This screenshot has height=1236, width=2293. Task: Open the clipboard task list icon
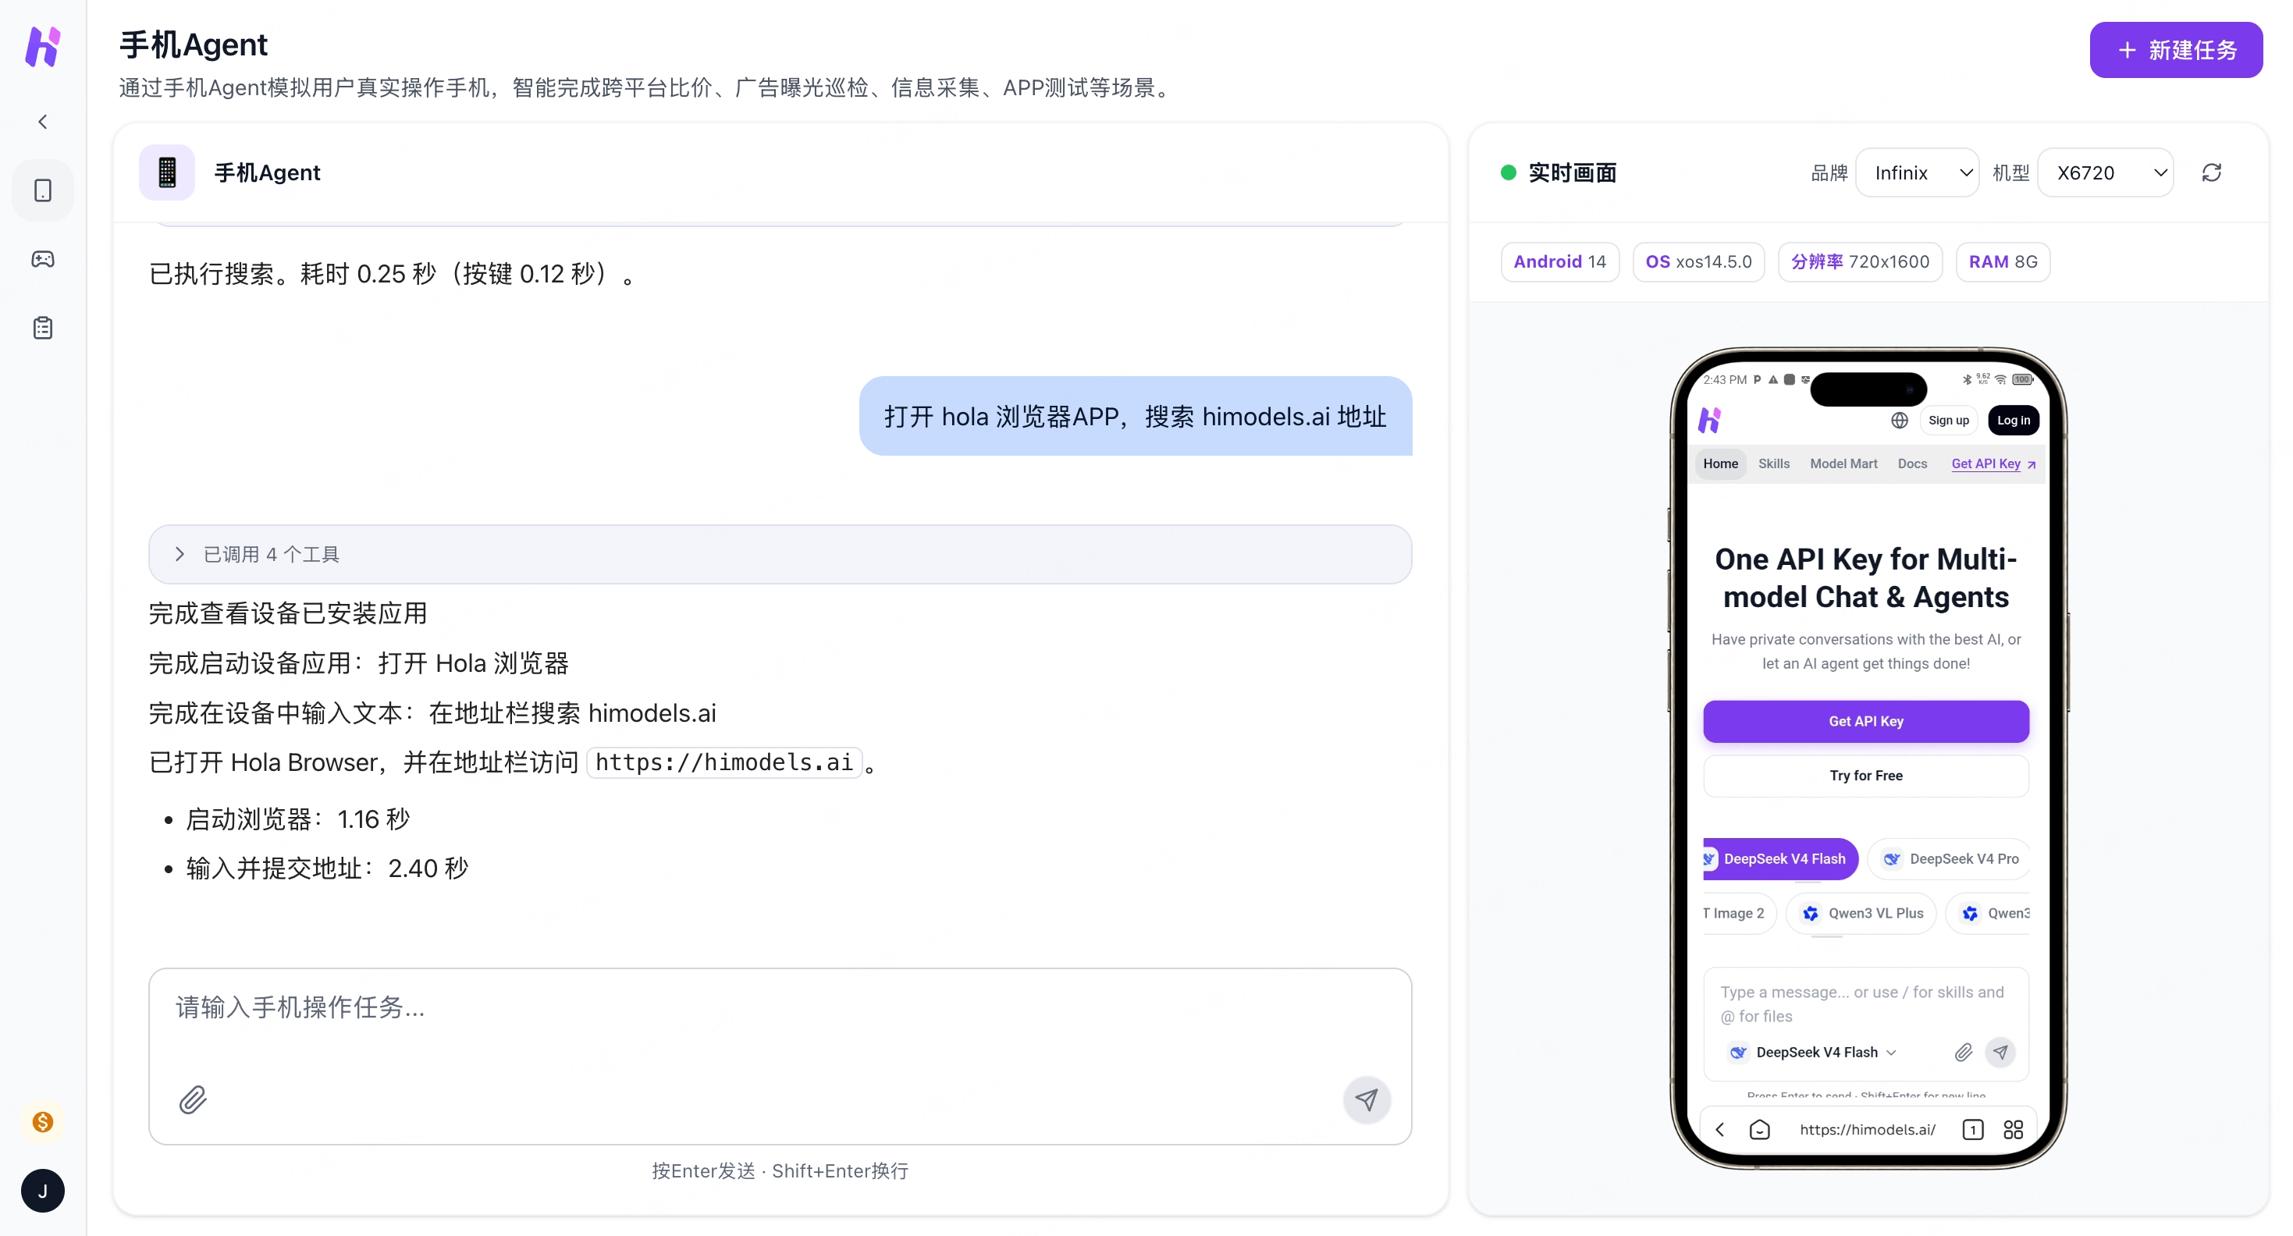click(43, 329)
